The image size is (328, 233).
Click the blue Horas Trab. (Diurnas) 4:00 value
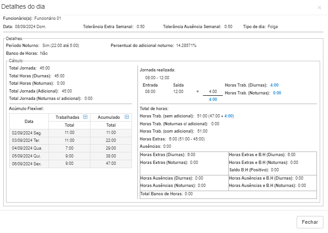point(274,85)
